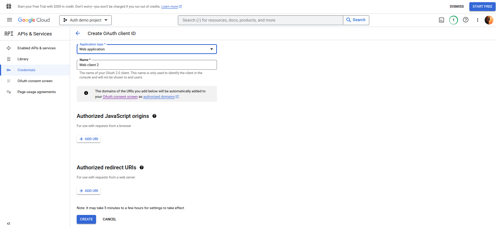Image resolution: width=496 pixels, height=227 pixels.
Task: Open the authorized domains external link
Action: click(161, 97)
